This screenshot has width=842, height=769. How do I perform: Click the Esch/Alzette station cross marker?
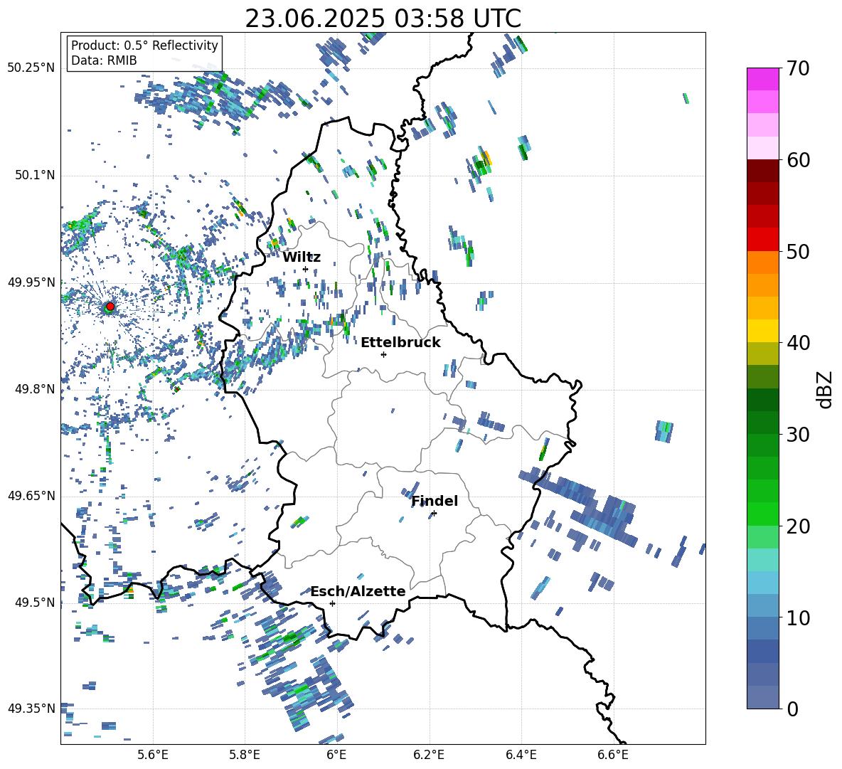coord(332,603)
